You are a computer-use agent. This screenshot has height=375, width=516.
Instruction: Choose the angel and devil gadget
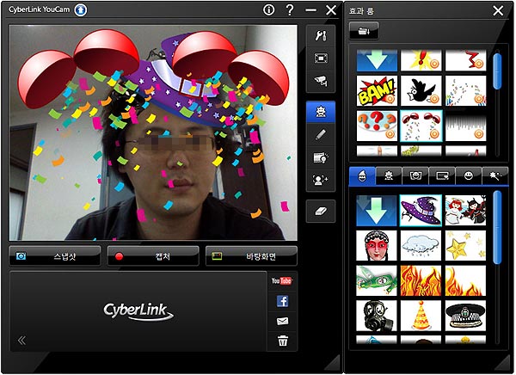pos(465,211)
